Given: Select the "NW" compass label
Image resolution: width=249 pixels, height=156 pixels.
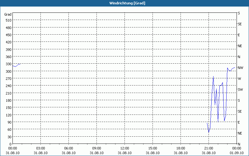Looking at the screenshot, I should pyautogui.click(x=240, y=68).
